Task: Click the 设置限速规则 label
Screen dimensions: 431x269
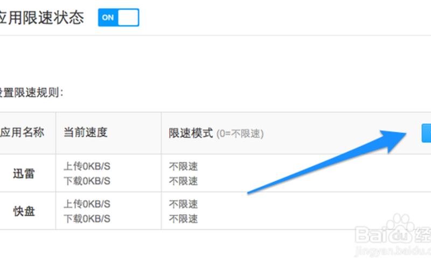Action: coord(31,93)
